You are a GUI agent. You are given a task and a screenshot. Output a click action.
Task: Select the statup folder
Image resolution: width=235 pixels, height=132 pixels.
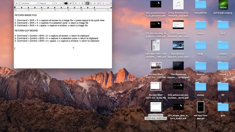click(x=200, y=89)
